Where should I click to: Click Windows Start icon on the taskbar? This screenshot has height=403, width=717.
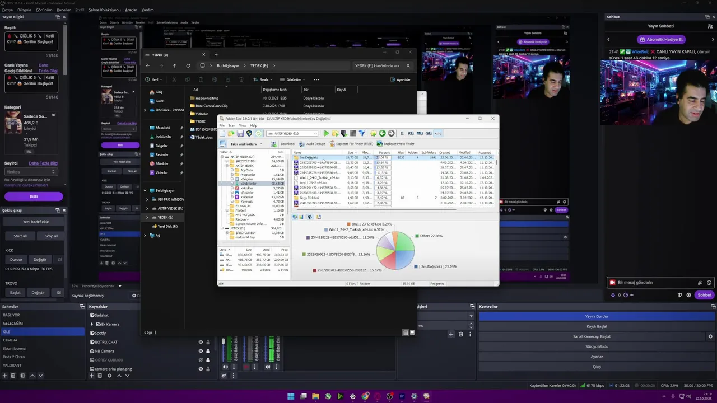[291, 396]
